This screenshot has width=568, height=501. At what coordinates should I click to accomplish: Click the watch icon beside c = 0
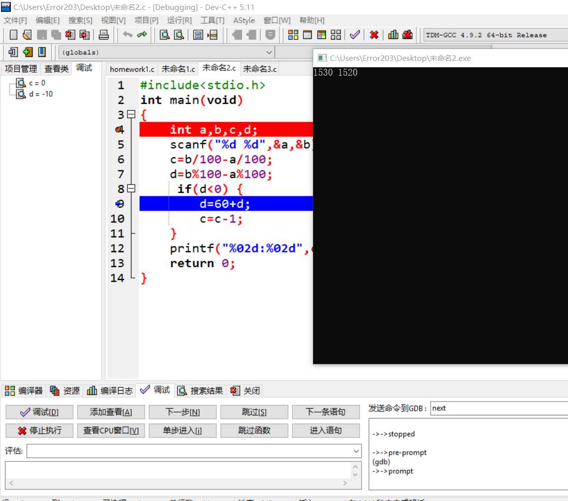click(x=21, y=83)
